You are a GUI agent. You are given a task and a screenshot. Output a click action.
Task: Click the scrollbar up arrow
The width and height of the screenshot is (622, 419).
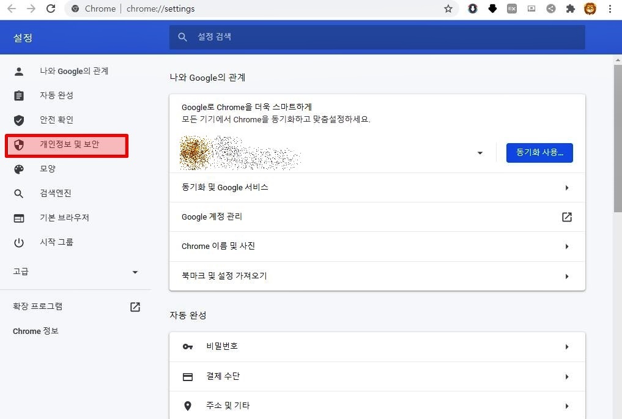(x=618, y=61)
